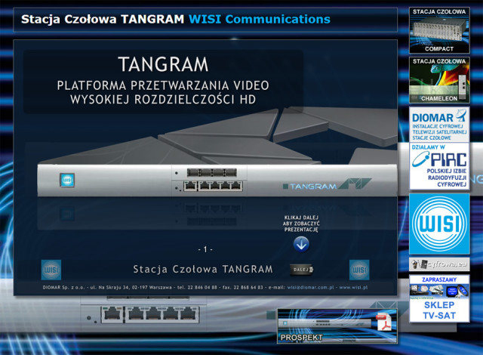Open the PROSPEKT PDF thumbnail
483x355 pixels.
pos(337,326)
